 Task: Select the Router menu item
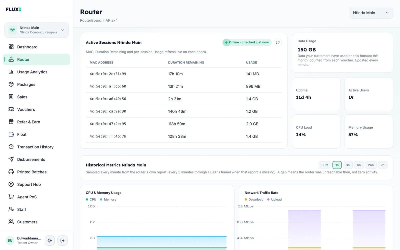click(x=36, y=59)
